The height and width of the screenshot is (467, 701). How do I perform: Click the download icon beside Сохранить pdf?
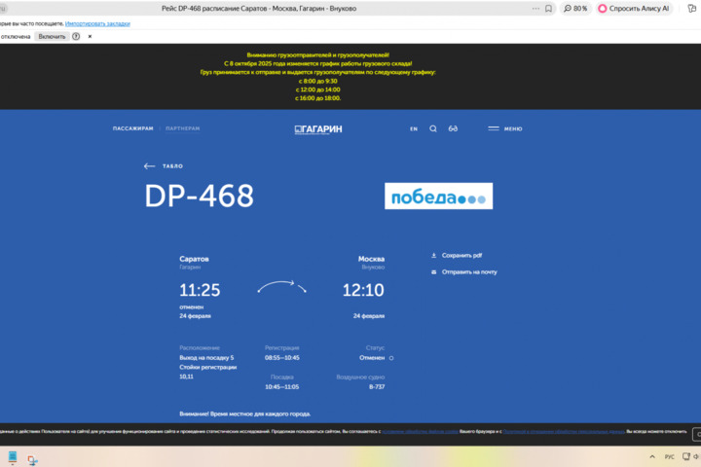pyautogui.click(x=434, y=256)
